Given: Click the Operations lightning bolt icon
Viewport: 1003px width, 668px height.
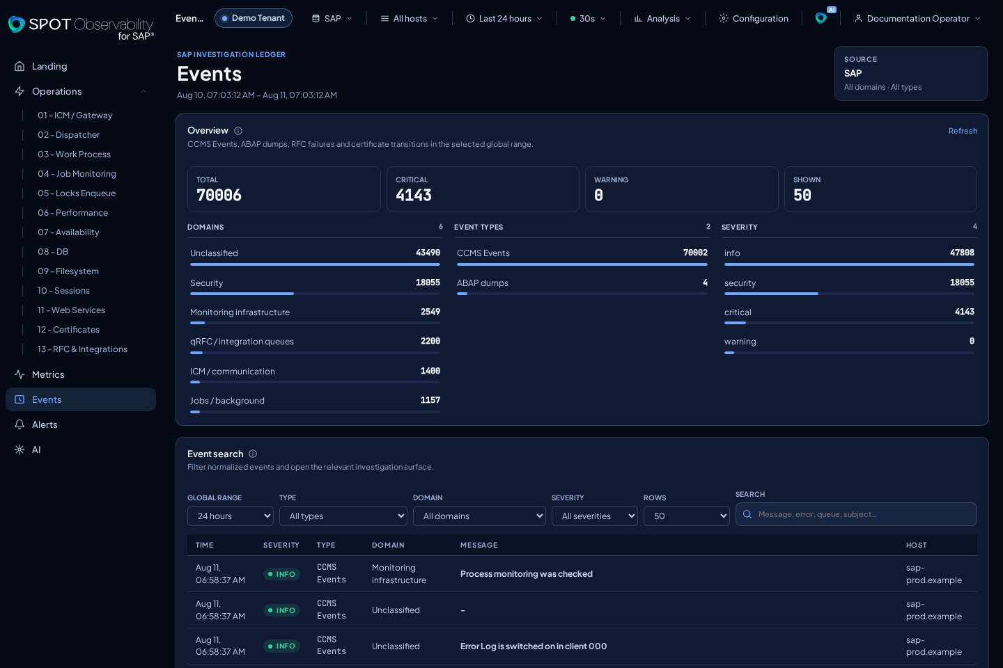Looking at the screenshot, I should click(x=20, y=91).
